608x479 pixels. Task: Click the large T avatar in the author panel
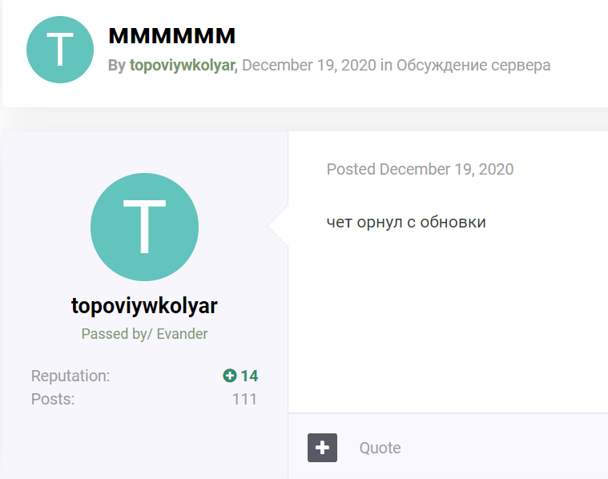click(x=145, y=227)
